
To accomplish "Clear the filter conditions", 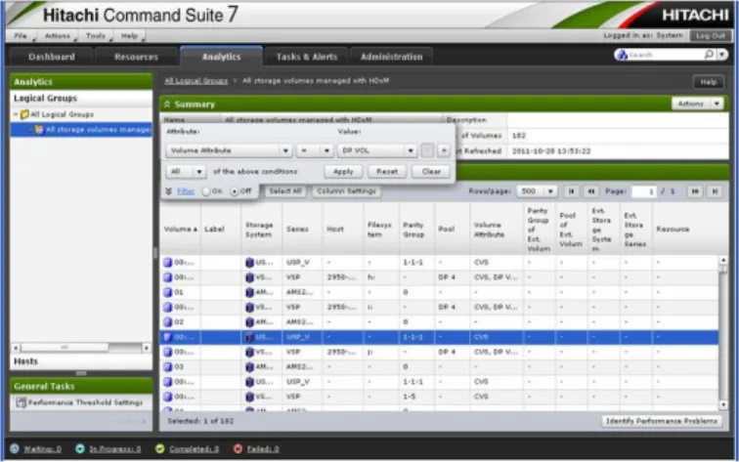I will (431, 172).
